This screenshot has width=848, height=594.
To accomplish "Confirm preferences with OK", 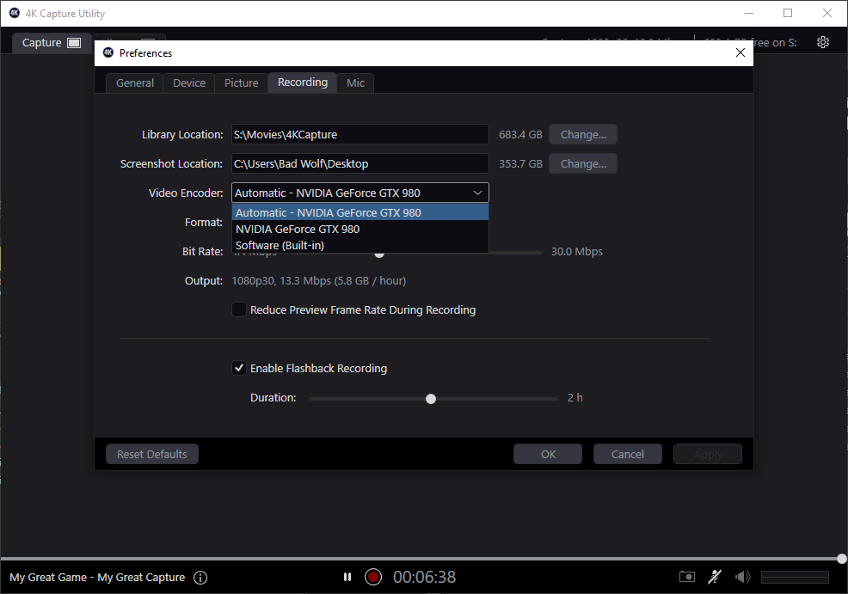I will pos(548,454).
